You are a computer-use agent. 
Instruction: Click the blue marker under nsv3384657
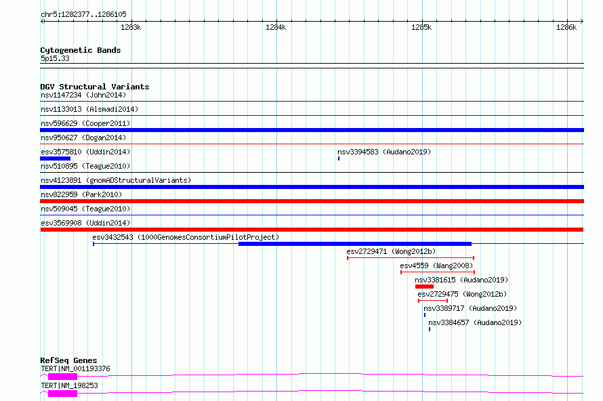pyautogui.click(x=430, y=329)
